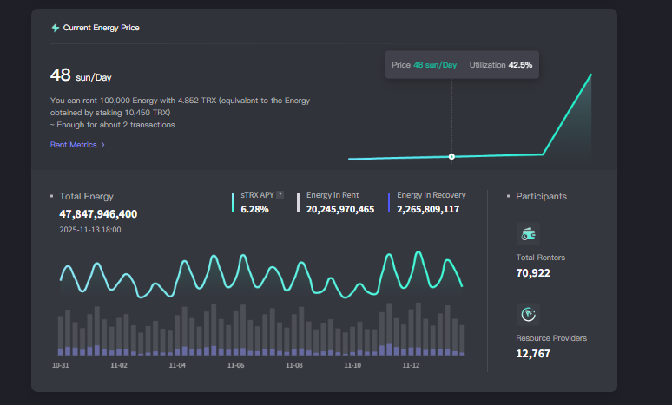This screenshot has width=672, height=405.
Task: Click the Utilization 42.5% tooltip value
Action: click(520, 65)
